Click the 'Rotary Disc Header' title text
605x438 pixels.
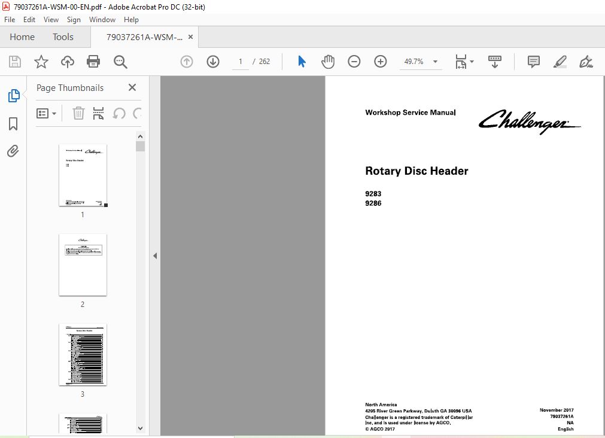(x=416, y=171)
